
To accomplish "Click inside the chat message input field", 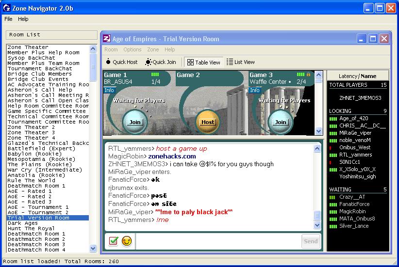I will coord(218,241).
